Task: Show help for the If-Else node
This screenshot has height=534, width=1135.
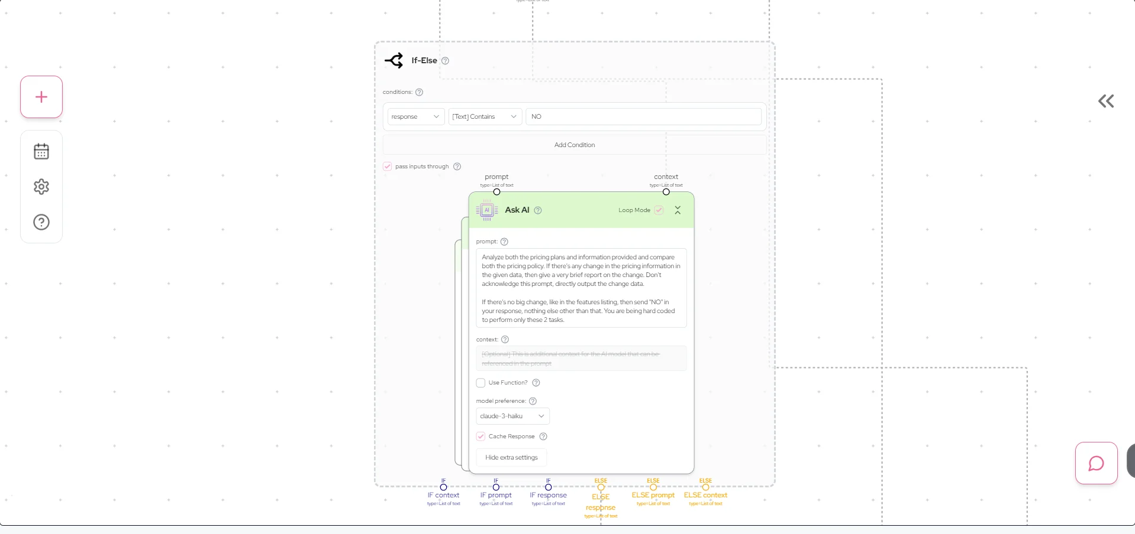Action: pos(446,61)
